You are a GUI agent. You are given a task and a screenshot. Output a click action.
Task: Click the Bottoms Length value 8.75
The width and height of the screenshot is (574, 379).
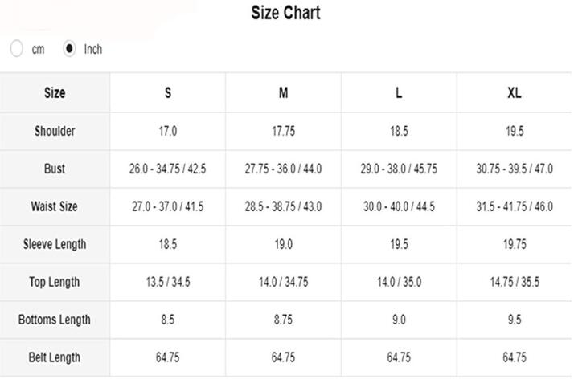point(283,320)
